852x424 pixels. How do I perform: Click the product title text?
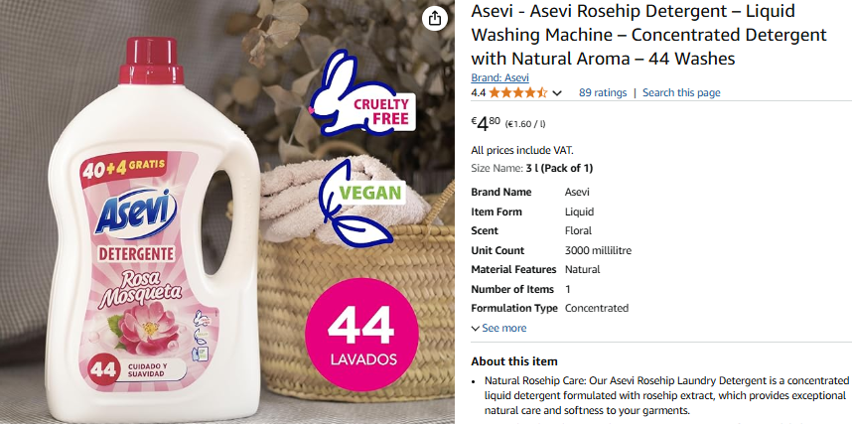click(x=648, y=34)
